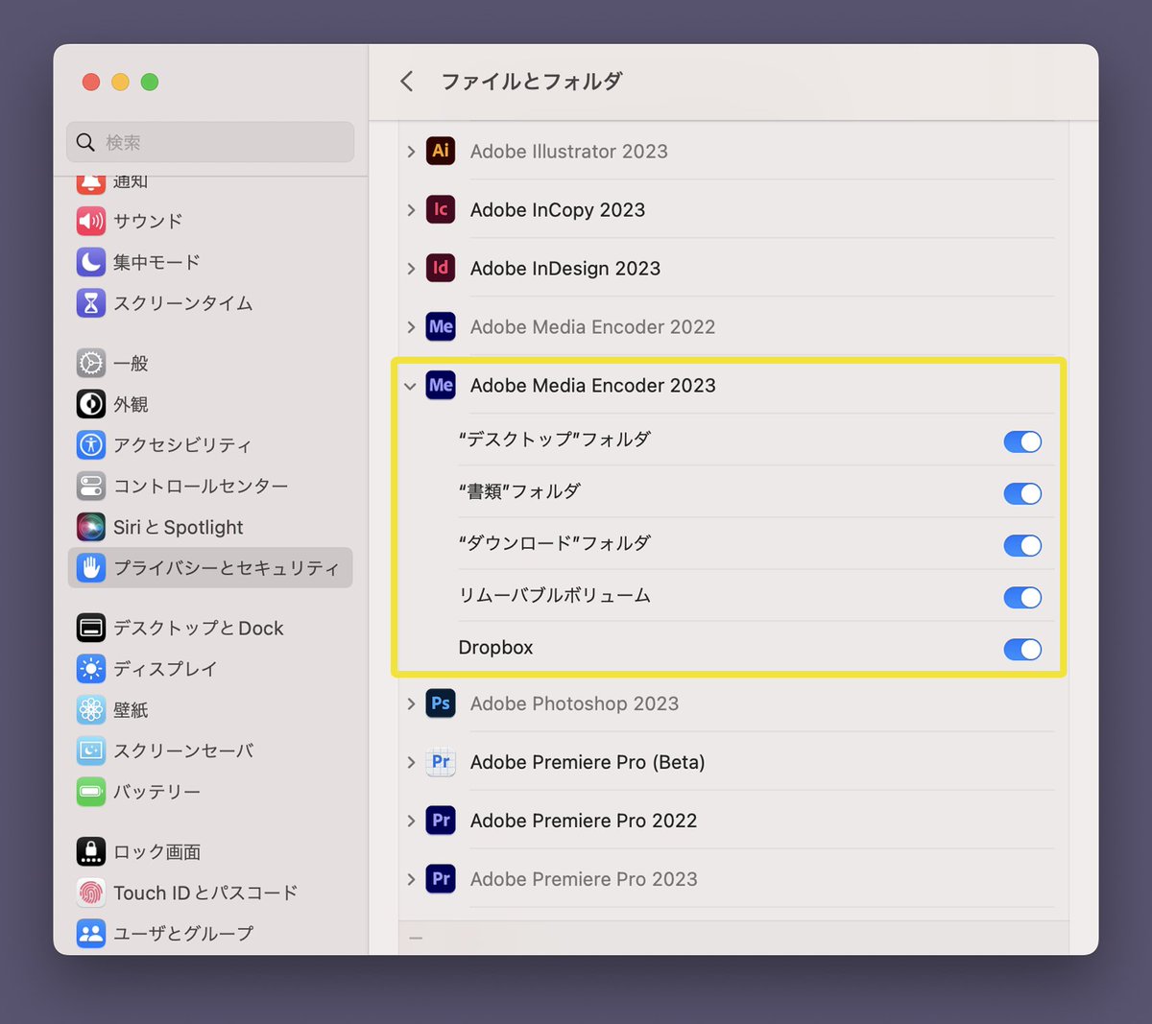
Task: Click the Adobe Photoshop 2023 app icon
Action: coord(441,703)
